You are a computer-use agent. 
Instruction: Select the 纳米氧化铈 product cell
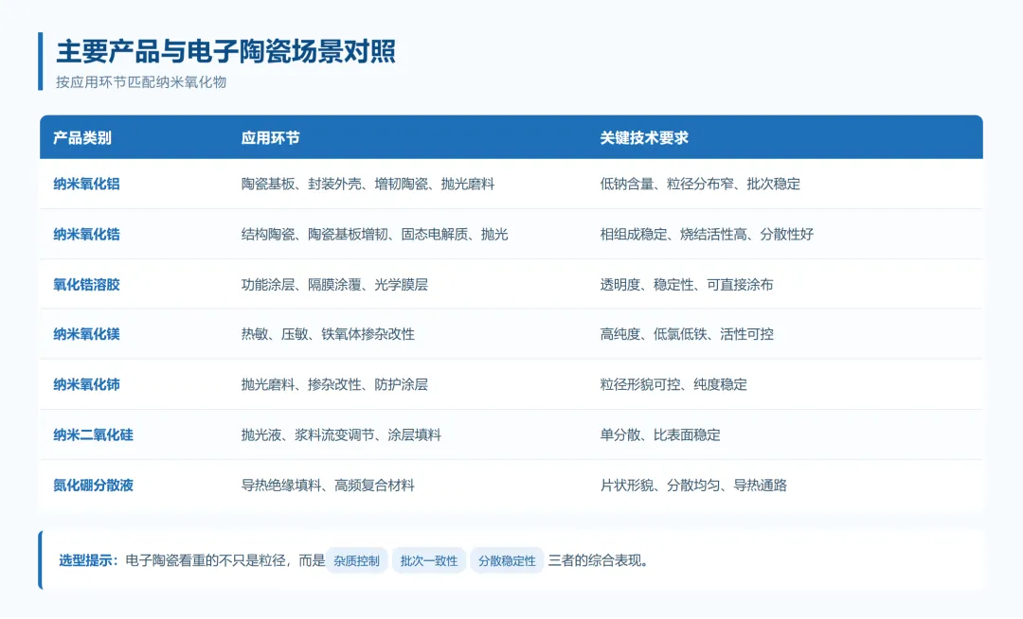coord(86,384)
